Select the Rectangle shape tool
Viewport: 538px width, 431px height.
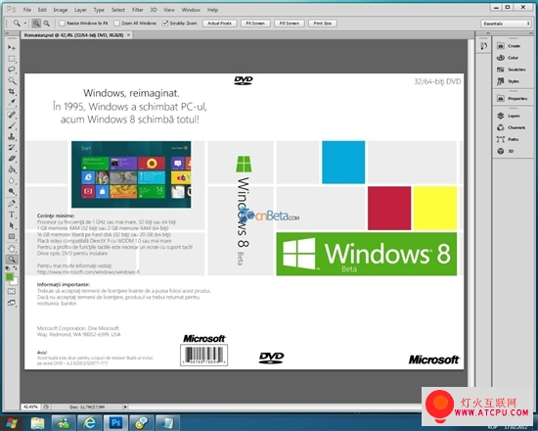pos(12,236)
